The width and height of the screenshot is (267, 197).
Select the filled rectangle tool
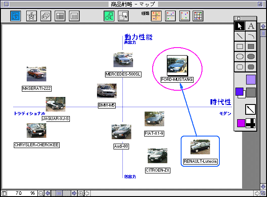click(x=251, y=46)
